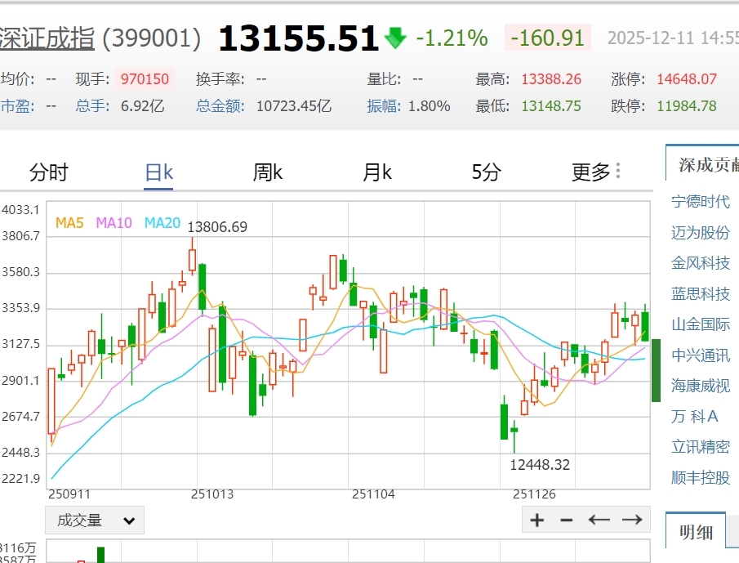
Task: Switch to the 分时 chart tab
Action: tap(48, 172)
